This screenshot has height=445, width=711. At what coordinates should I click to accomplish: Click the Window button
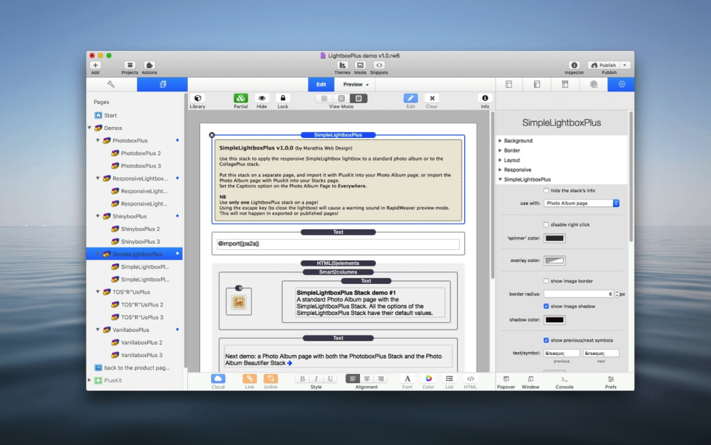(530, 382)
